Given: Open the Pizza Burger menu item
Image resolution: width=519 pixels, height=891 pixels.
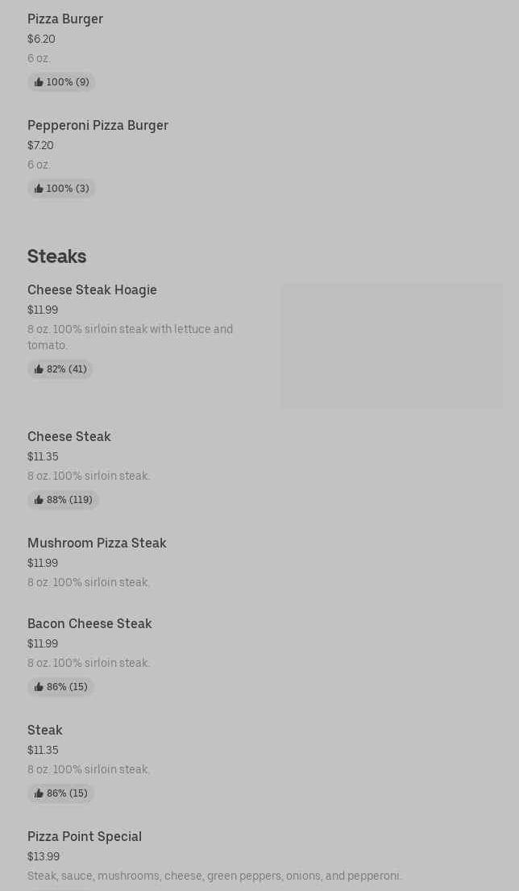Looking at the screenshot, I should (65, 19).
